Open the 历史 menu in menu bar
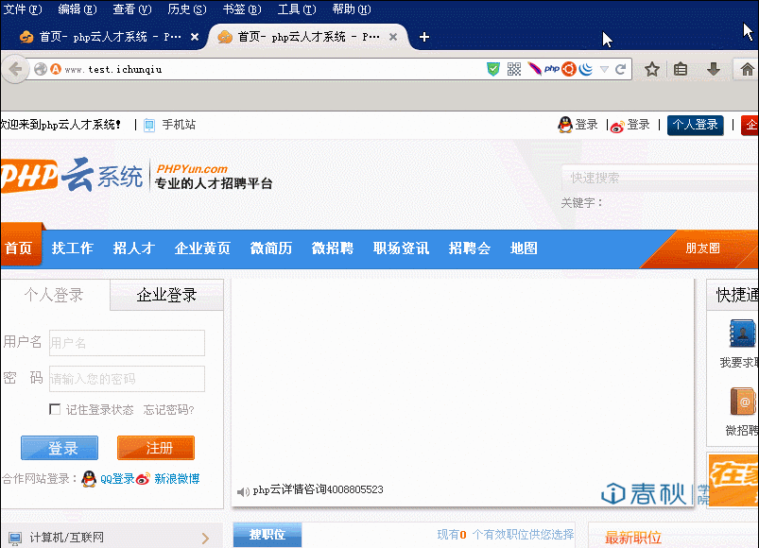The height and width of the screenshot is (548, 759). tap(186, 9)
